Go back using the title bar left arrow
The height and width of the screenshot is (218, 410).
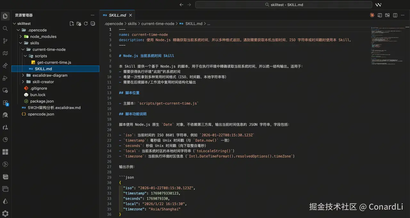pos(181,5)
